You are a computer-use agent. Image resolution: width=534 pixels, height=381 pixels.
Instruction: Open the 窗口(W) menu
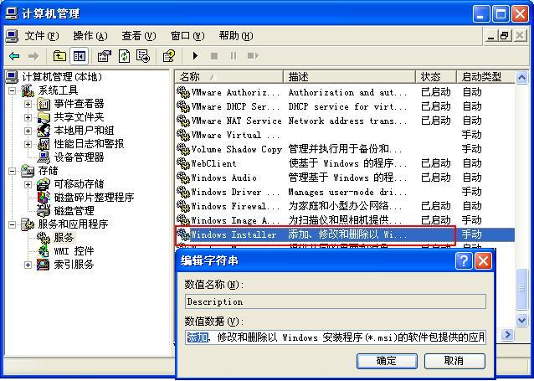click(187, 35)
